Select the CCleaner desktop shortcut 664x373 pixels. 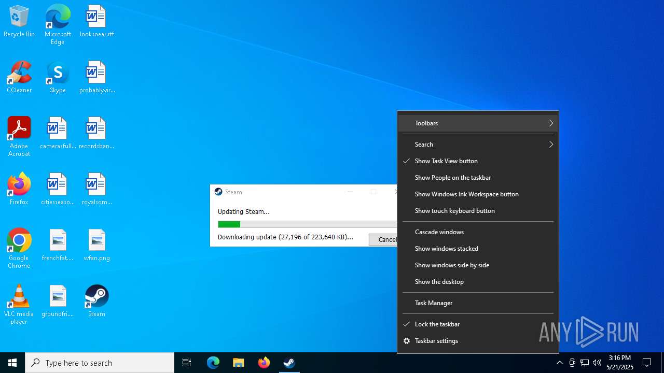click(19, 78)
